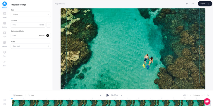This screenshot has height=107, width=213.
Task: Open the Filters tab in sidebar
Action: [x=4, y=54]
